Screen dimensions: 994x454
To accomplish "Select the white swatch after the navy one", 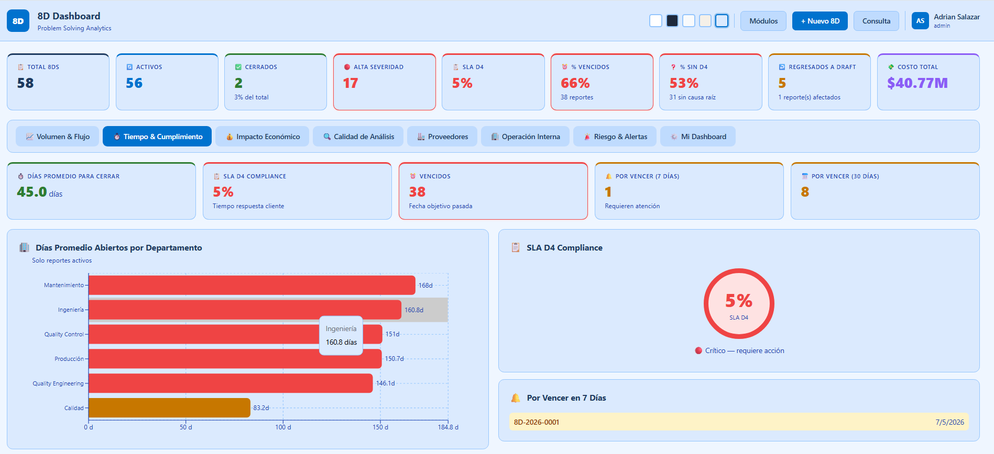I will [x=689, y=20].
